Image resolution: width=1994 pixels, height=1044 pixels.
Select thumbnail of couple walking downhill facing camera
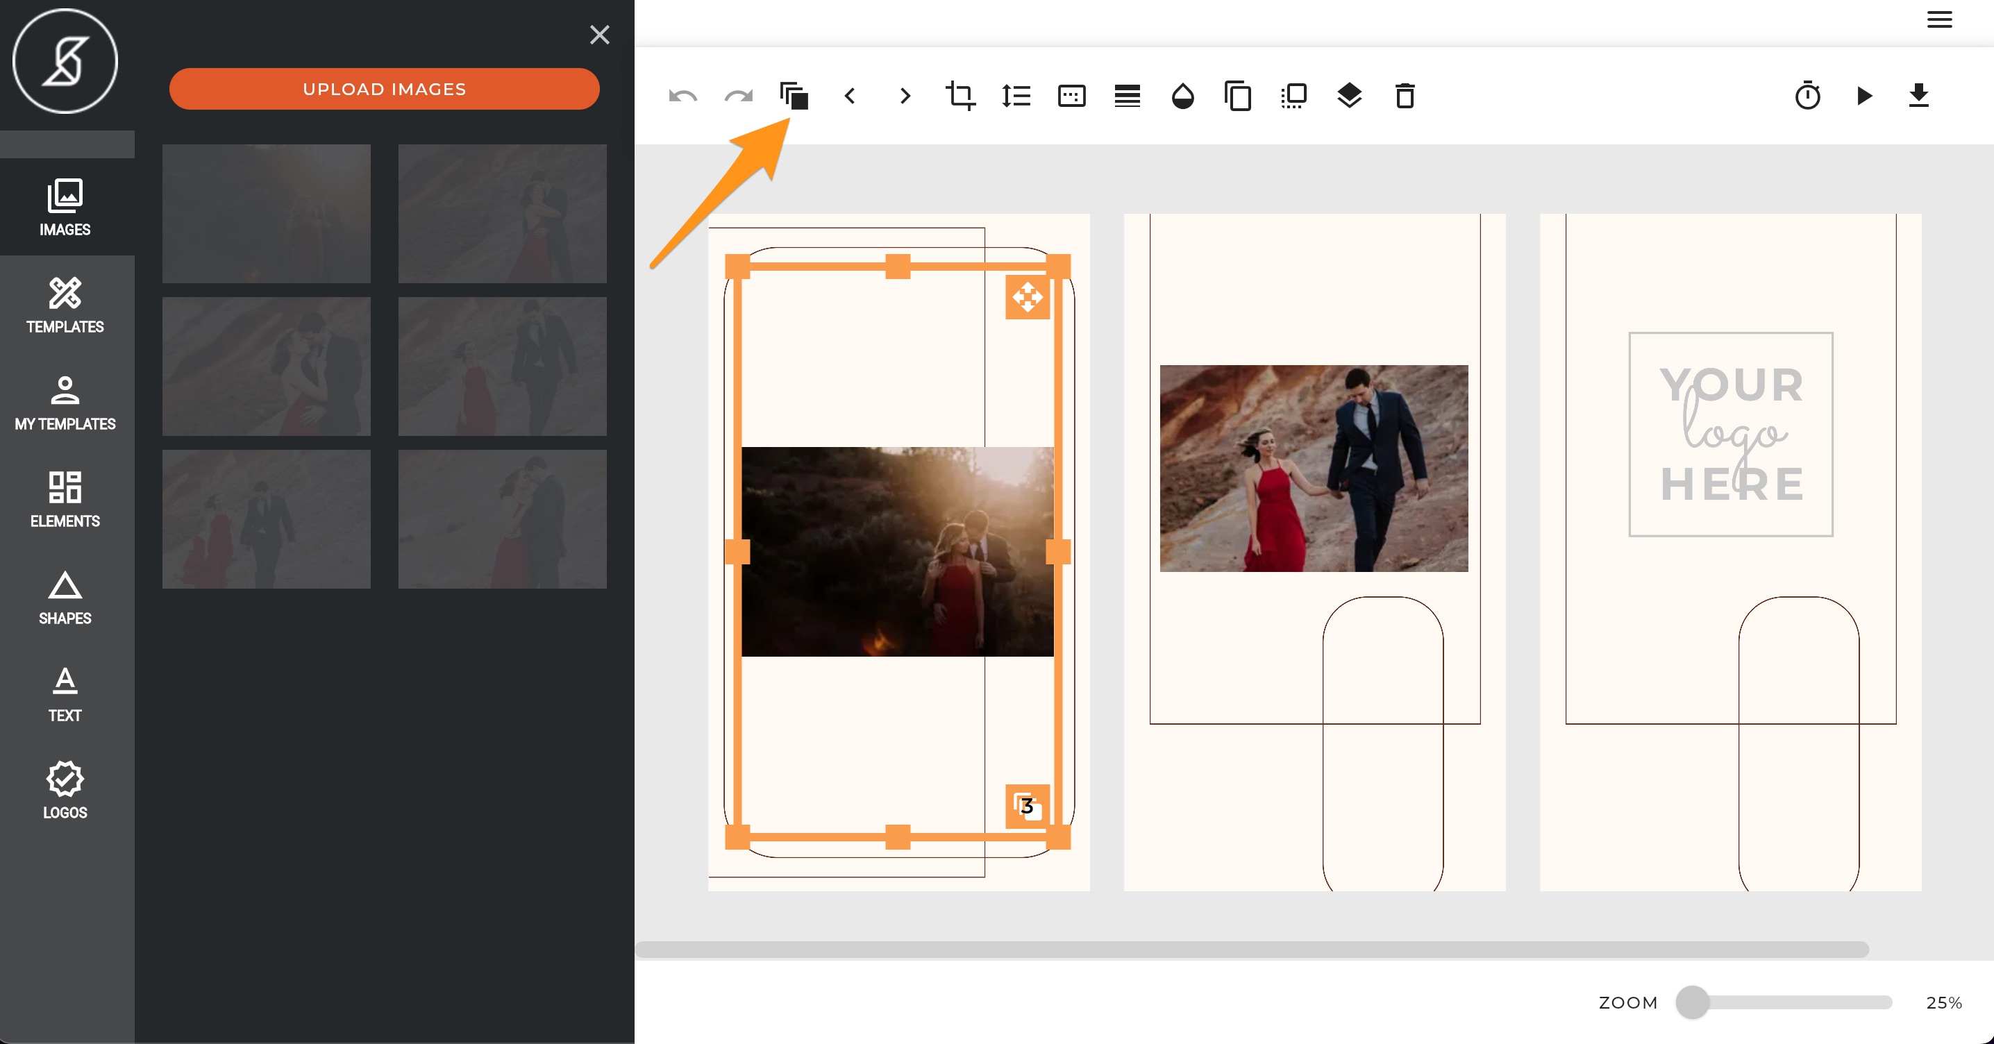pyautogui.click(x=503, y=367)
